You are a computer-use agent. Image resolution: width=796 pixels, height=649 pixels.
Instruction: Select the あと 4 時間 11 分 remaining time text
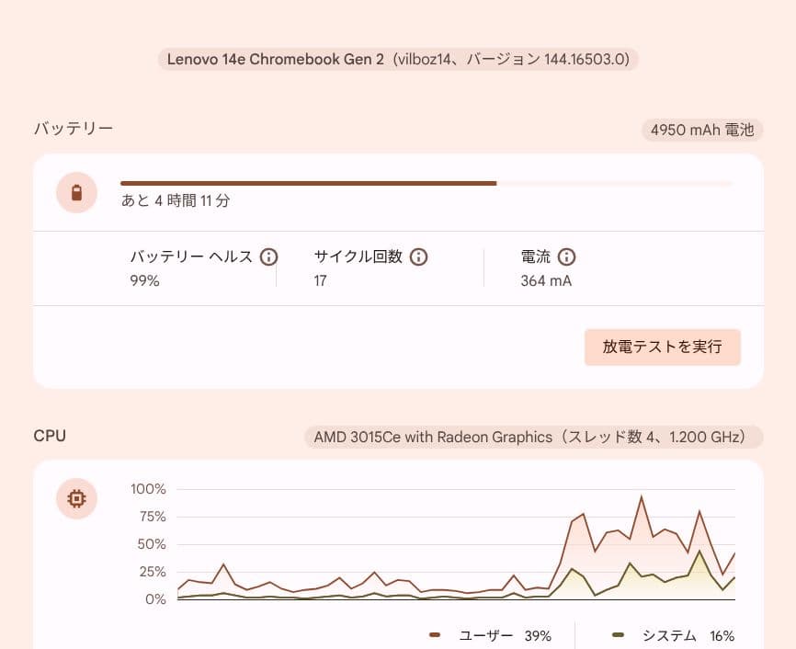[x=176, y=203]
